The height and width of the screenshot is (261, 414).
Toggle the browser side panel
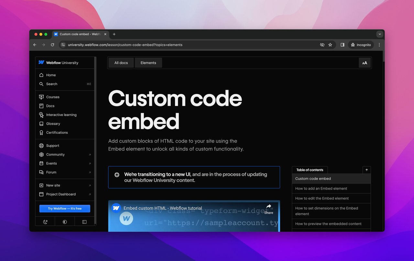pos(343,45)
